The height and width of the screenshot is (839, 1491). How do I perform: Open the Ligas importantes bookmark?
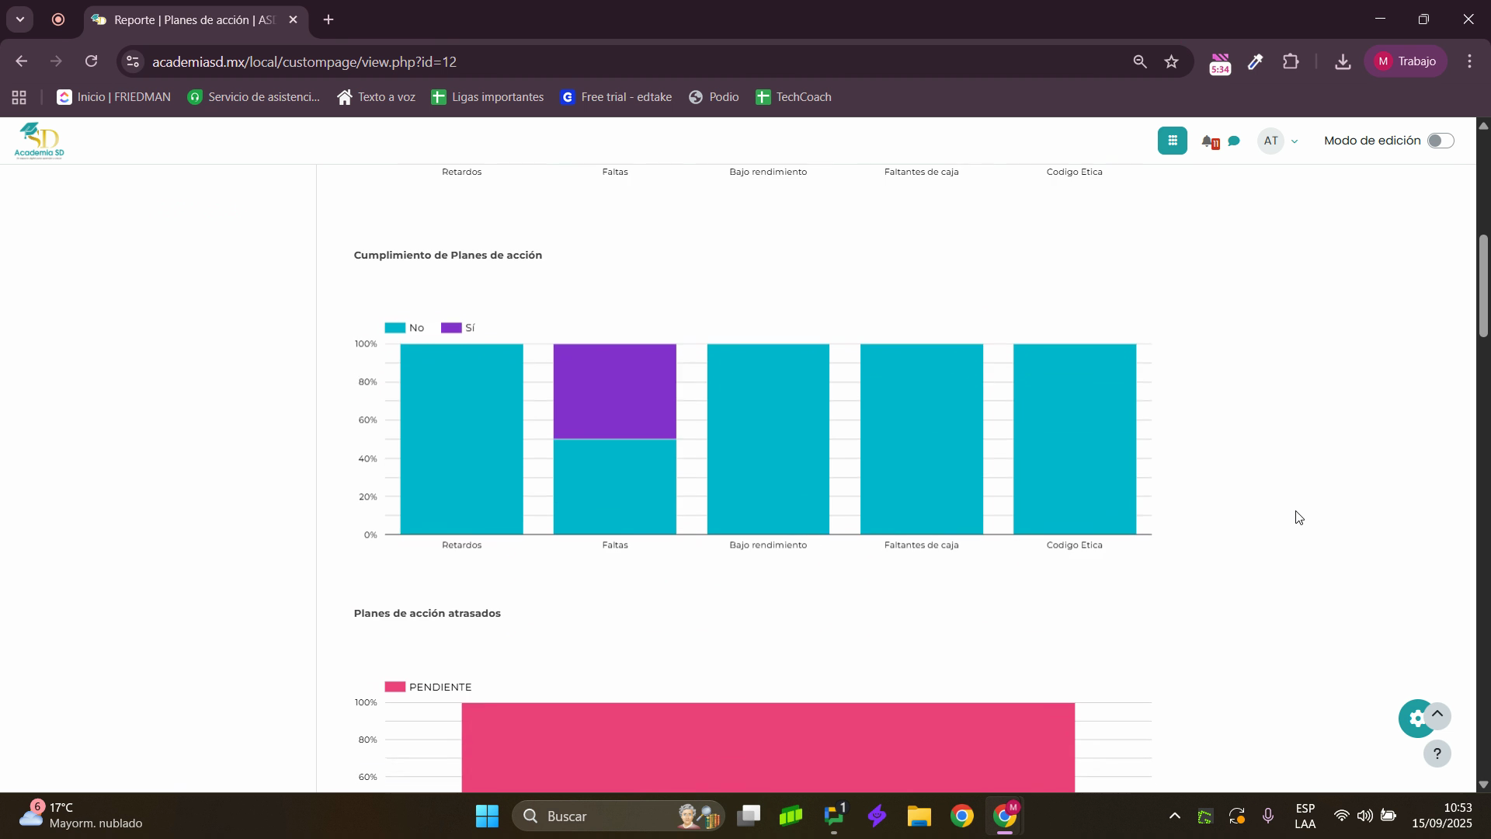click(488, 97)
